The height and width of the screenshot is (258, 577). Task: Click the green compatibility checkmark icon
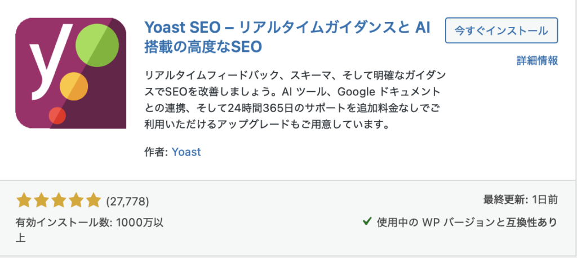366,222
